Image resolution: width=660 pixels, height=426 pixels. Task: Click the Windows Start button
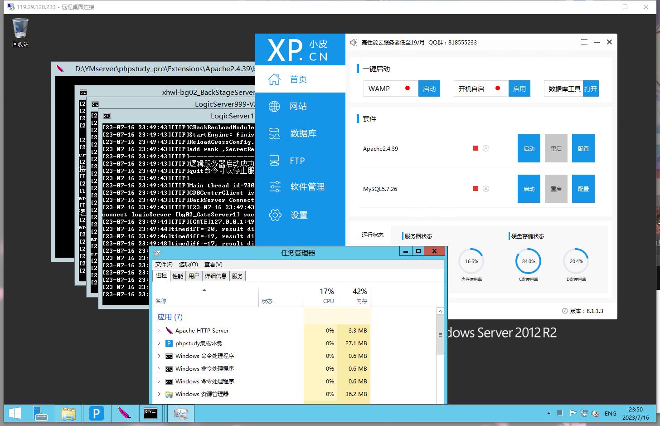click(15, 413)
